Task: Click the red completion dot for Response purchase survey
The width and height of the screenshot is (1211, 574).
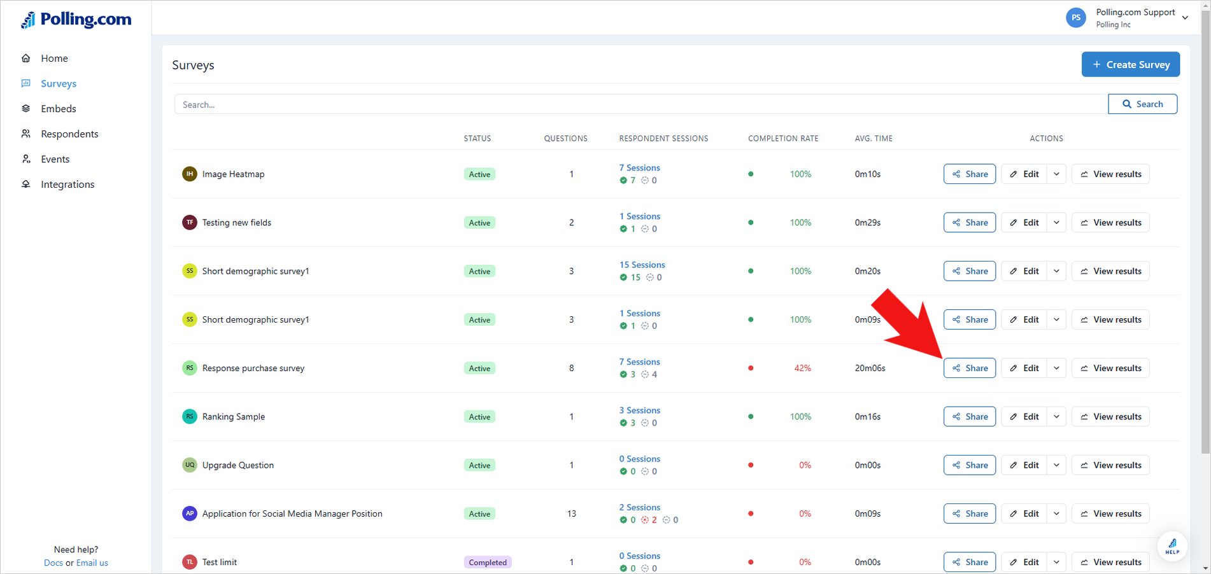Action: (x=751, y=368)
